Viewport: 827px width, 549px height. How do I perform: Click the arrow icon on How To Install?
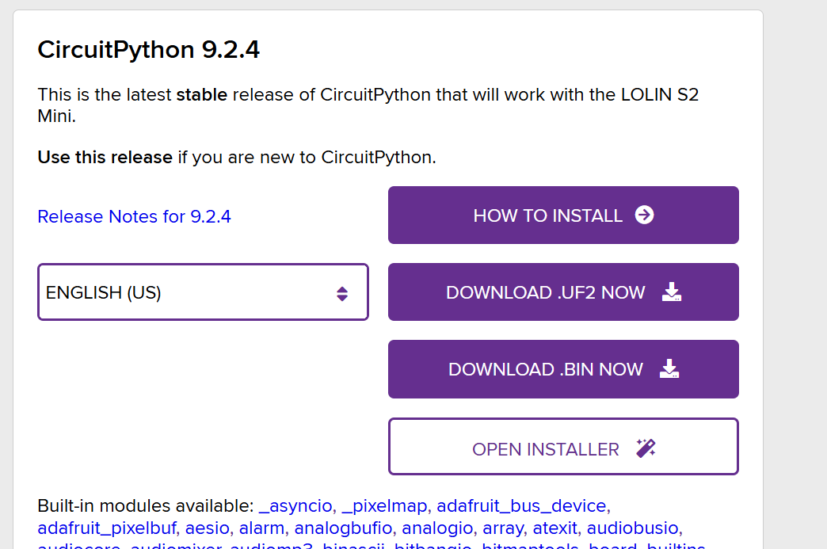[x=645, y=215]
